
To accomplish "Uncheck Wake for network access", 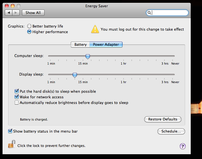I will click(17, 97).
